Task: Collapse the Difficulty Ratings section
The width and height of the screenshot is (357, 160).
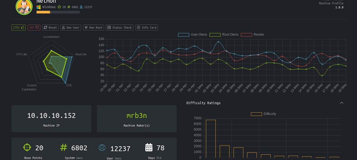Action: point(342,103)
